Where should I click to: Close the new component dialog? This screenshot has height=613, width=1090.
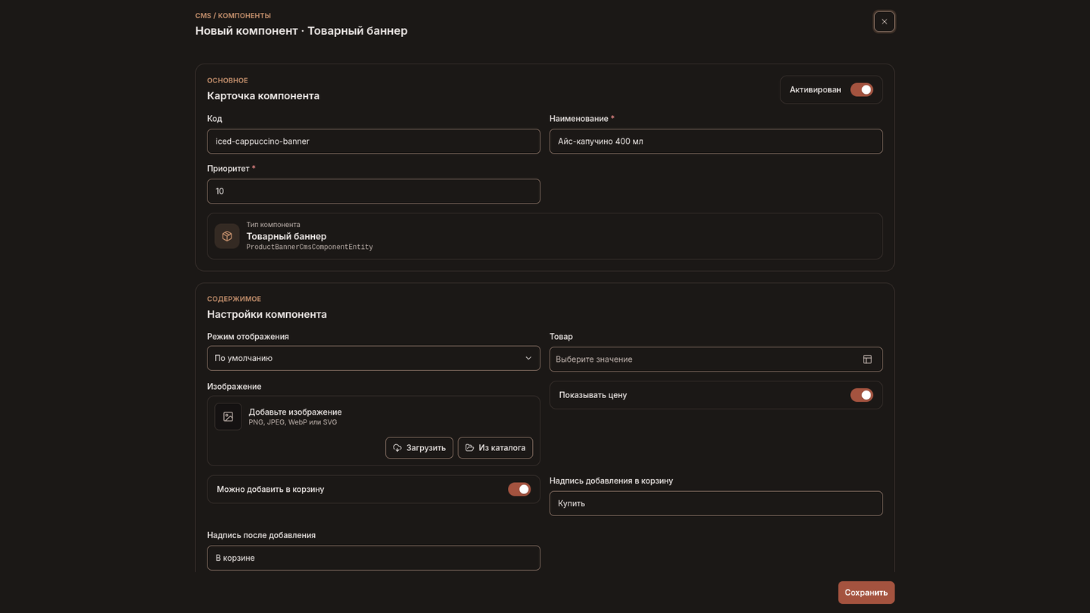pos(884,22)
